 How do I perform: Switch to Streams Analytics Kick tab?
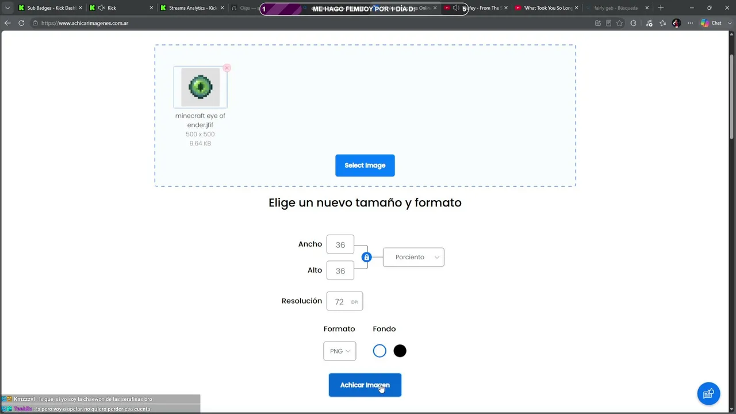192,8
